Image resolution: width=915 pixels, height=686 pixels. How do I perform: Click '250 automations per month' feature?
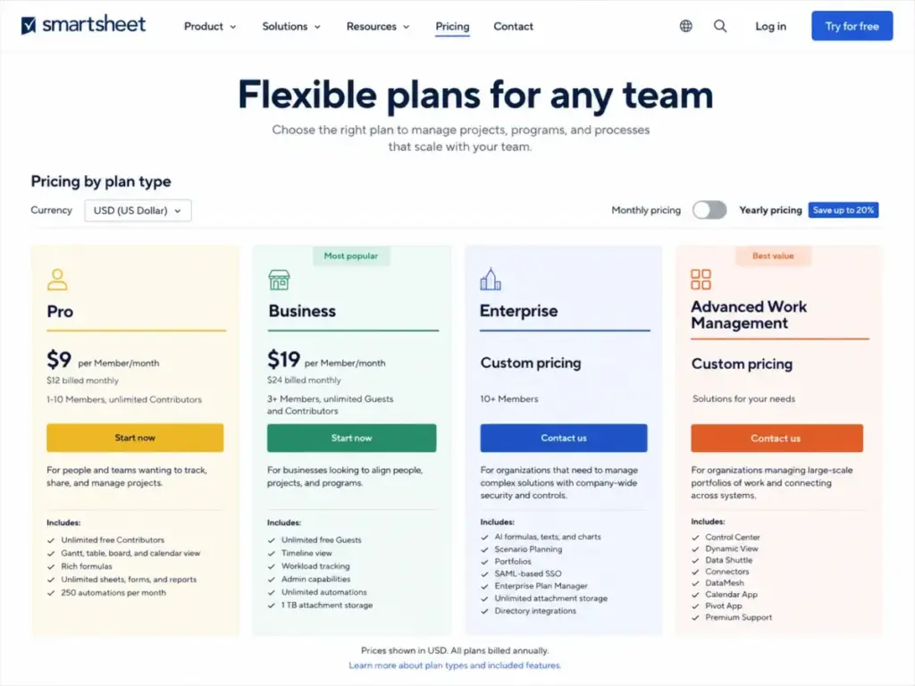point(113,593)
